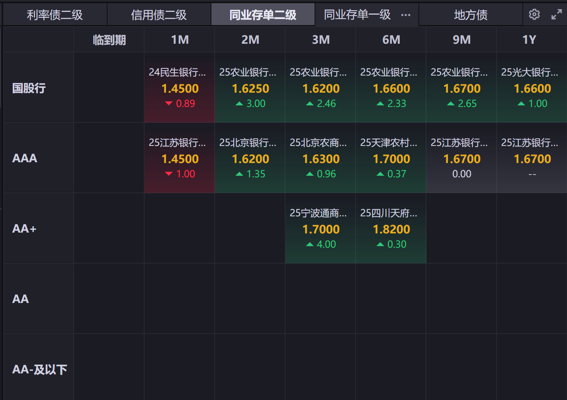Open settings gear icon
Viewport: 567px width, 400px height.
pyautogui.click(x=534, y=15)
